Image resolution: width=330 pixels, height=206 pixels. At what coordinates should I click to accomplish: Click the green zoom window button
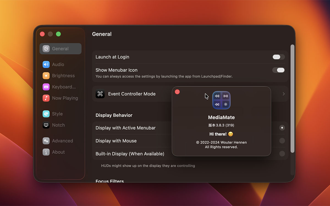(x=58, y=34)
